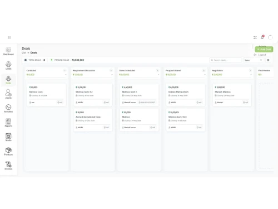Open the Leads sidebar icon
This screenshot has height=209, width=278.
(8, 65)
